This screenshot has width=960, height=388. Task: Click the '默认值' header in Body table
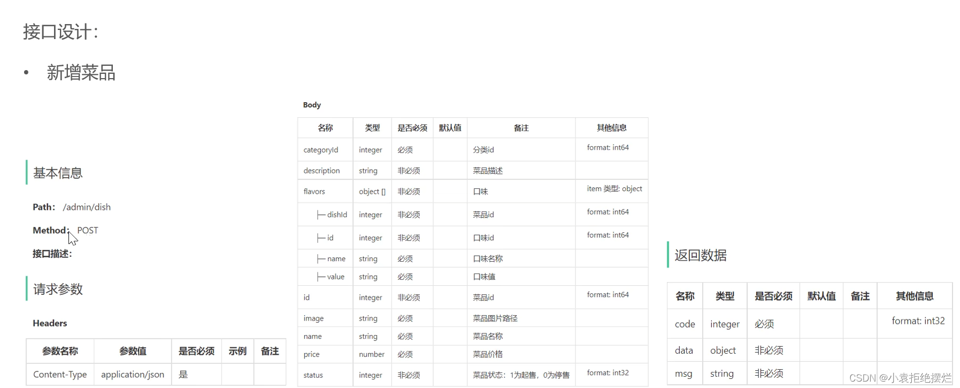point(450,128)
